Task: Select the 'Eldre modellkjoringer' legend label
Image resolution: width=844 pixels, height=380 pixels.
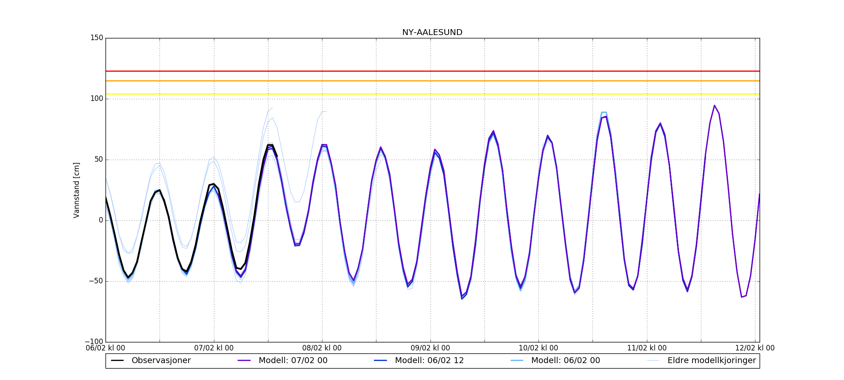Action: (x=711, y=361)
